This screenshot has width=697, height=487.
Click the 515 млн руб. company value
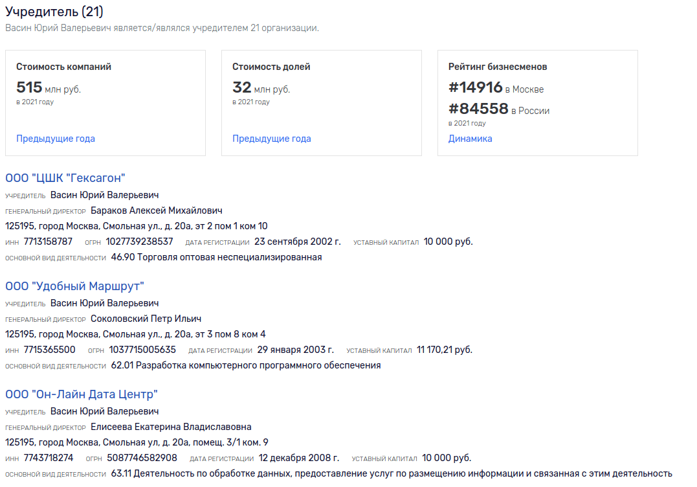(x=49, y=88)
